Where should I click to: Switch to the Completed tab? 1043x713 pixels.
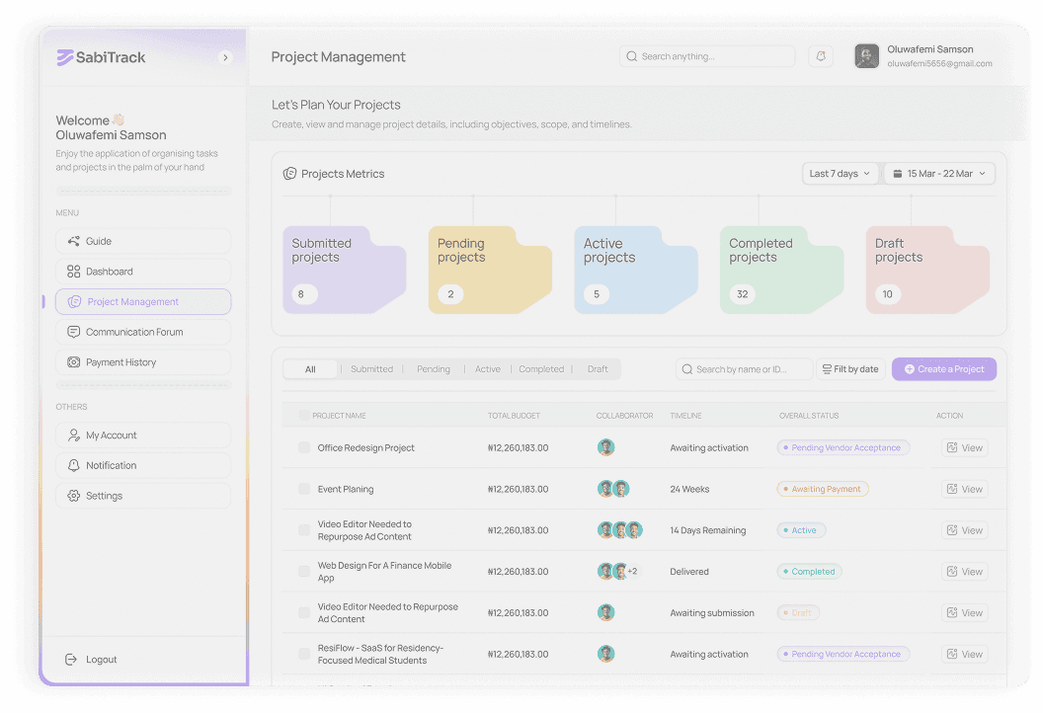click(541, 368)
